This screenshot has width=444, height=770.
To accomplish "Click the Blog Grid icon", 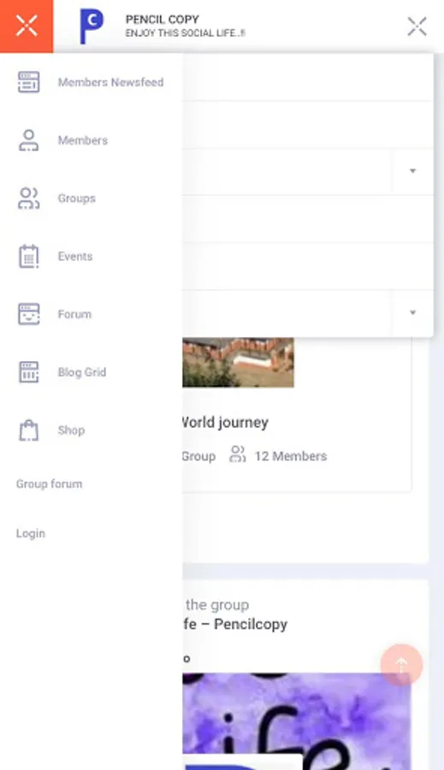I will click(28, 372).
